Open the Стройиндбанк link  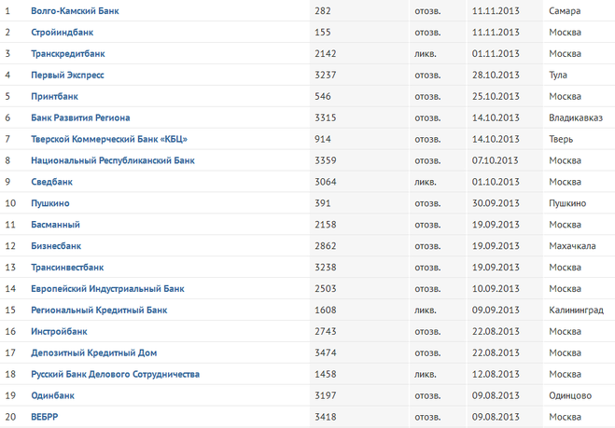click(62, 32)
